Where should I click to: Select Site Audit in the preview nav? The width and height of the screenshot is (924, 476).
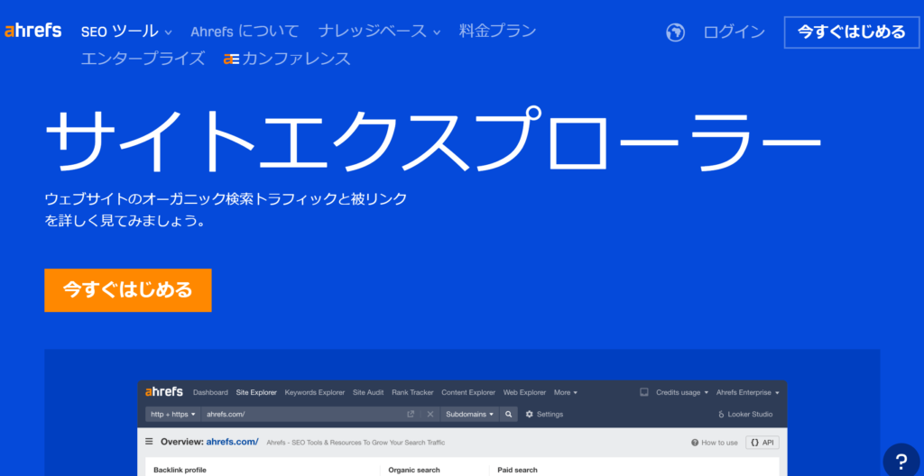[x=368, y=392]
